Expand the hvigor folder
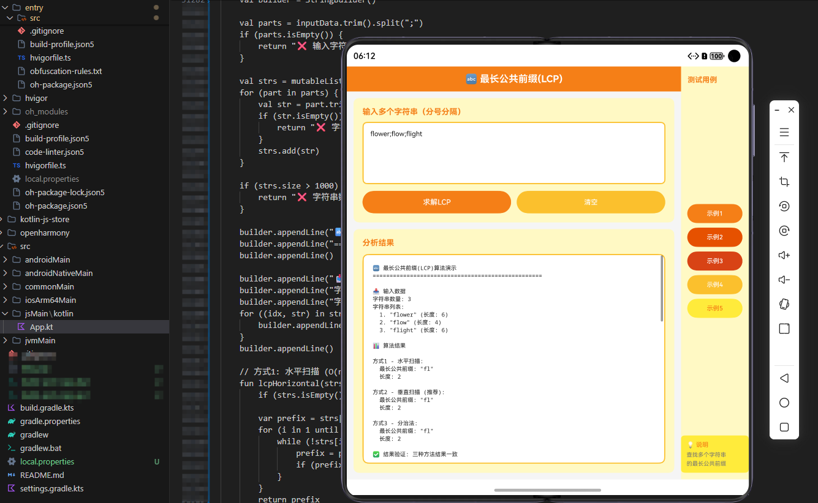818x503 pixels. (x=5, y=98)
